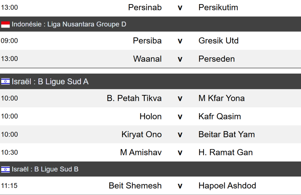Click "v" between Kiryat Ono and Beitar Bat Yam

click(x=180, y=135)
